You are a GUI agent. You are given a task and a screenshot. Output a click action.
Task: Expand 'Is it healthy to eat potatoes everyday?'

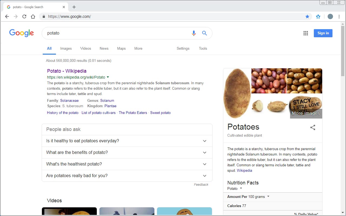click(x=127, y=141)
